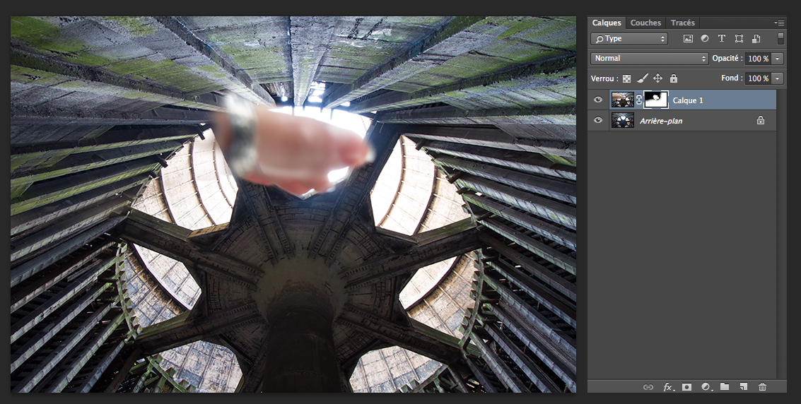The height and width of the screenshot is (404, 801).
Task: Click the link layers icon
Action: click(648, 387)
